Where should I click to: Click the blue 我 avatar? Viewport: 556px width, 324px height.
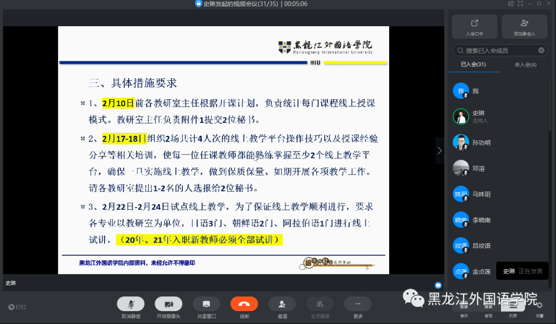(x=461, y=91)
